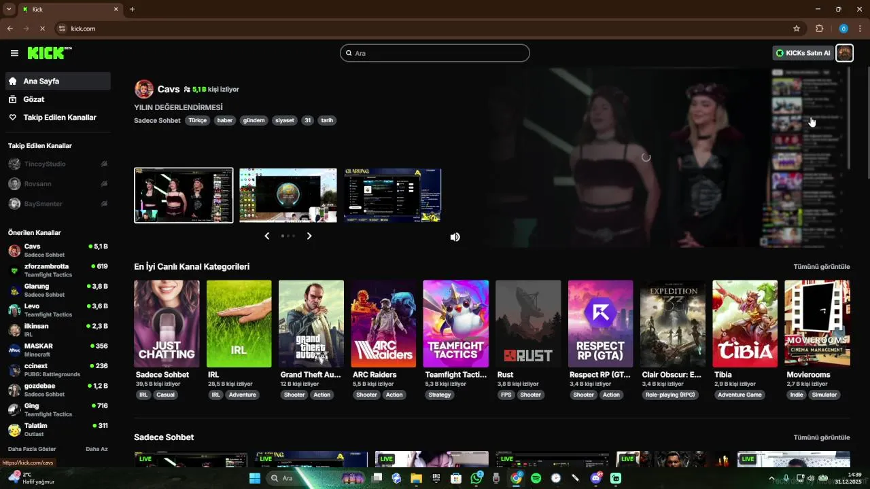Open Ging recommended channel

[58, 410]
